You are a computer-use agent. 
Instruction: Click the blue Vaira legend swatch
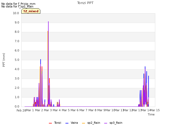pyautogui.click(x=67, y=123)
